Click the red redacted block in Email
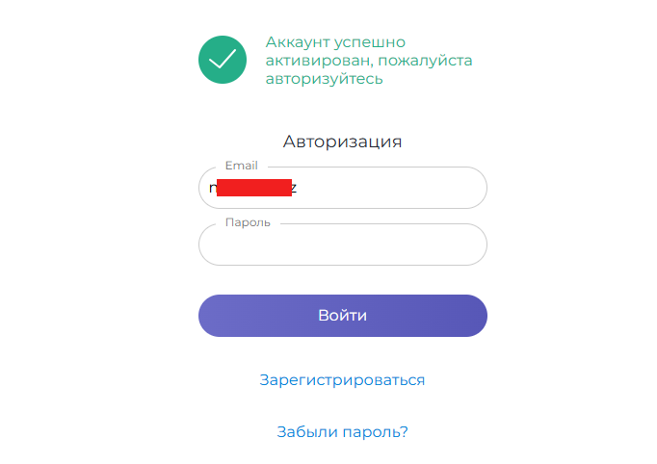The height and width of the screenshot is (464, 657). [x=253, y=188]
